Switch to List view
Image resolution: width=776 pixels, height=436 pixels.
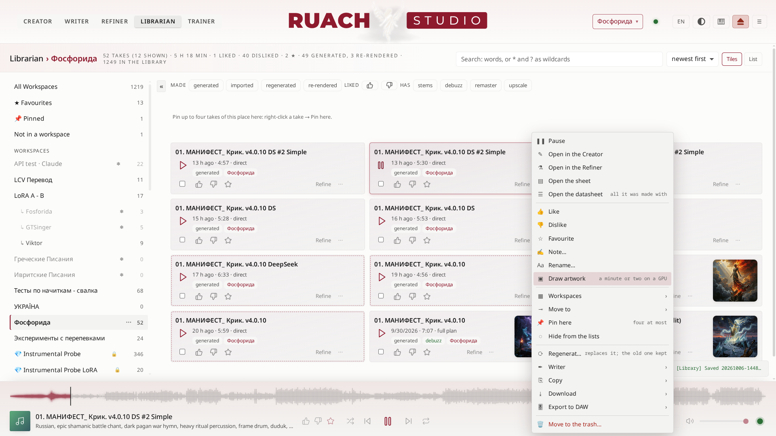(753, 59)
